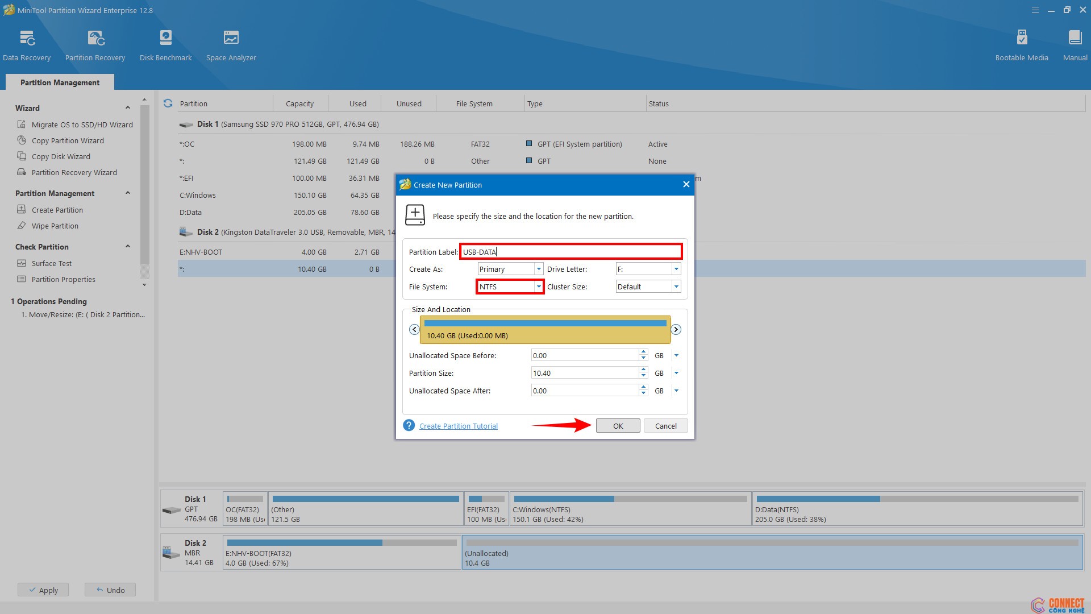Viewport: 1091px width, 614px height.
Task: Click the Apply button
Action: [43, 590]
